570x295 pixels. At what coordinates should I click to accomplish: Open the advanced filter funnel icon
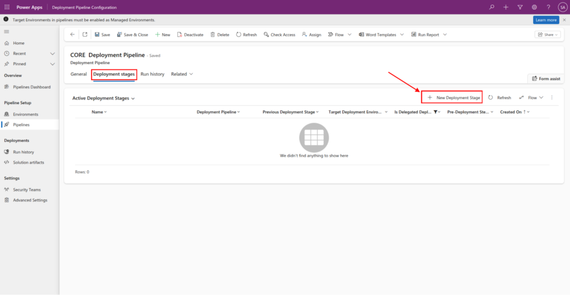click(x=520, y=7)
